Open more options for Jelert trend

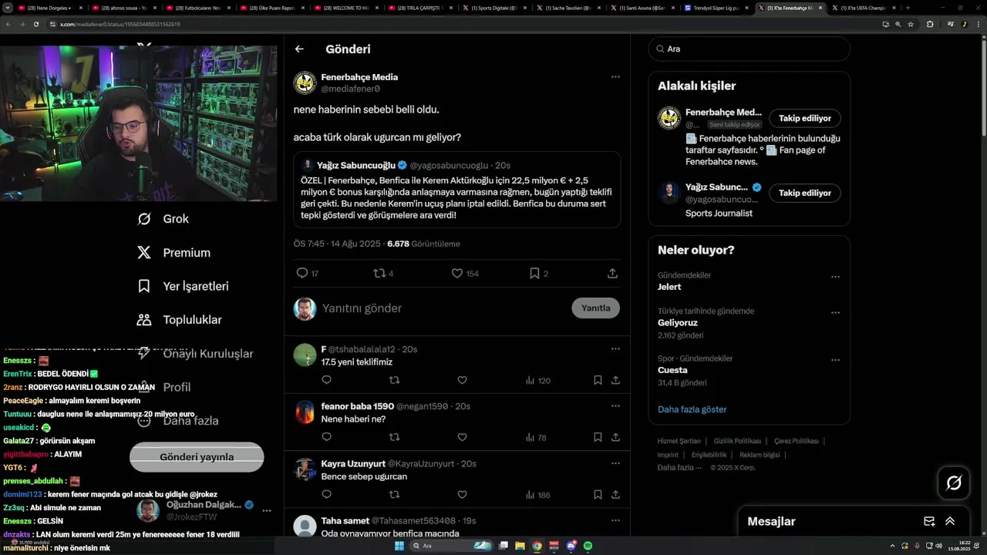click(x=835, y=277)
